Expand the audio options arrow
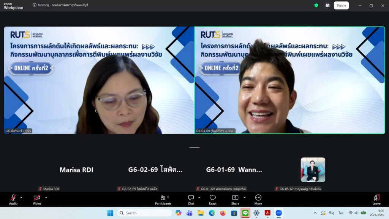This screenshot has width=389, height=219. point(21,197)
